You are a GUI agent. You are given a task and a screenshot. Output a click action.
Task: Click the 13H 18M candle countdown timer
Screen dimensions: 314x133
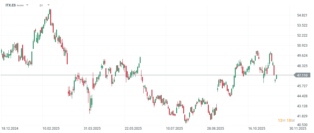[286, 120]
